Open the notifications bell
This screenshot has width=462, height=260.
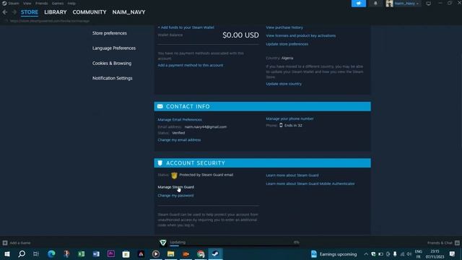point(375,3)
